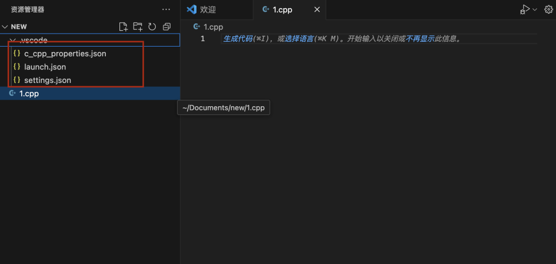
Task: Click the New File icon in explorer
Action: [x=123, y=27]
